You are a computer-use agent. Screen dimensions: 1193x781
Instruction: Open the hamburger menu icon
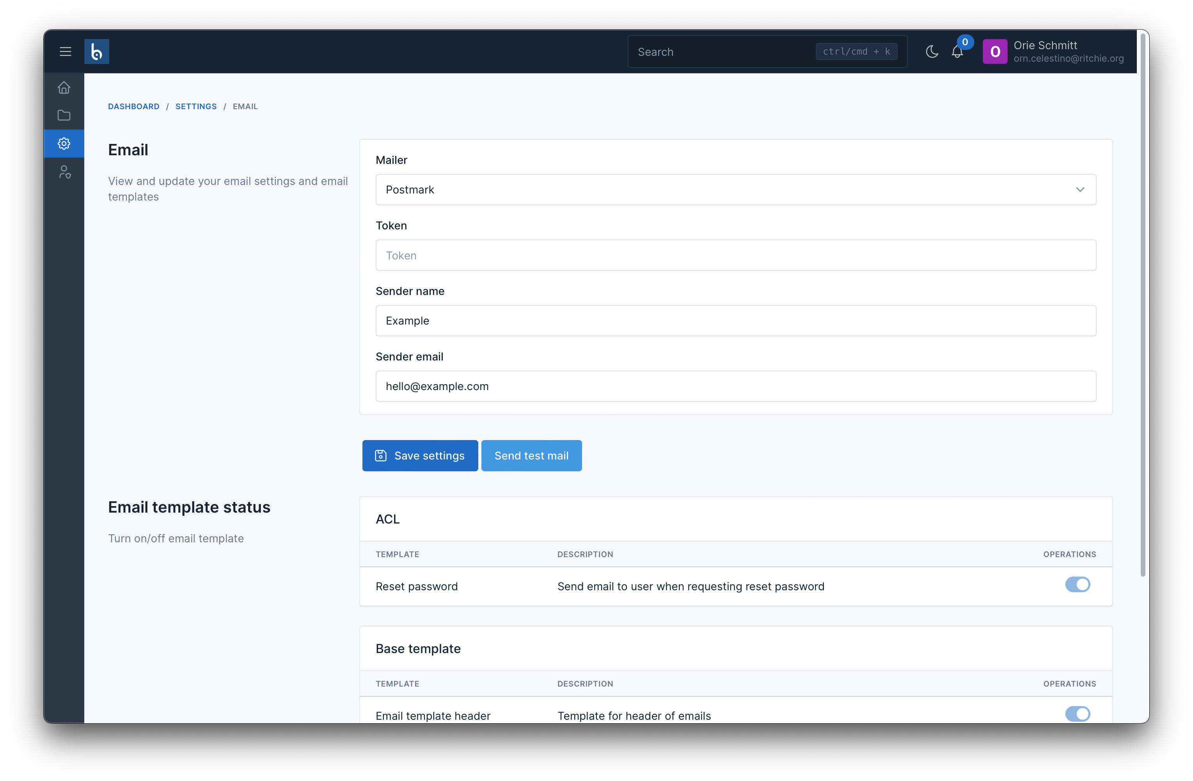(65, 51)
